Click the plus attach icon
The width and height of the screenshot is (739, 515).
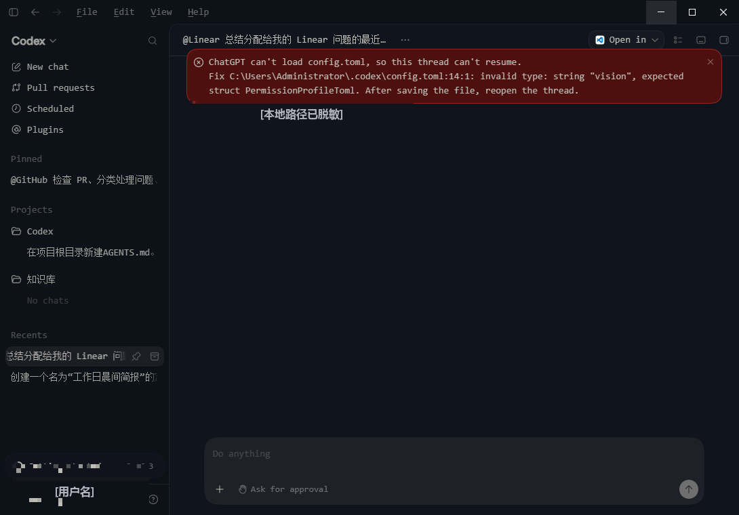tap(220, 489)
